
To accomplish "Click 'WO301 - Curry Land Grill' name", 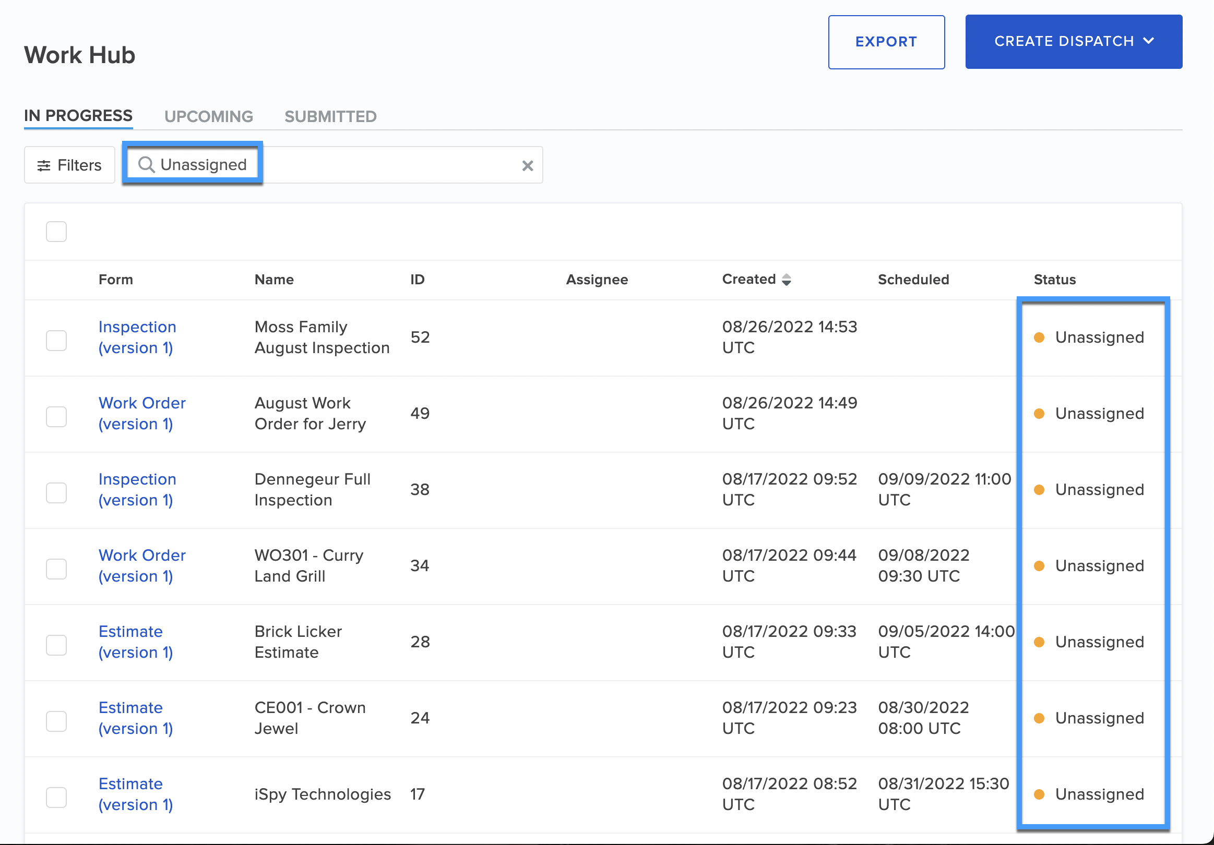I will 309,566.
